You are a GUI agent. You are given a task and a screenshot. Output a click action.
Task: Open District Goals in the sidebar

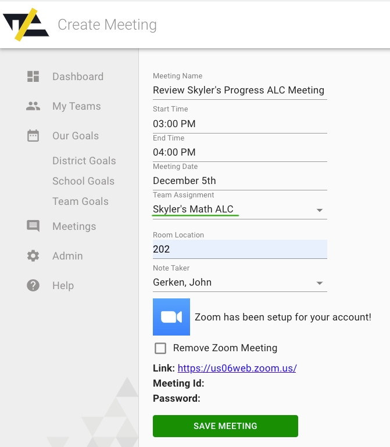click(x=84, y=160)
